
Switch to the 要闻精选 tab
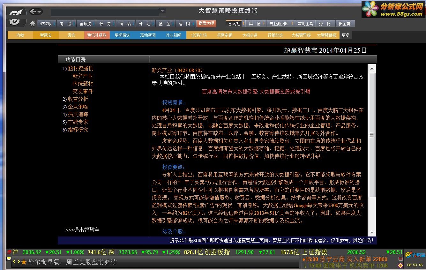pos(123,35)
